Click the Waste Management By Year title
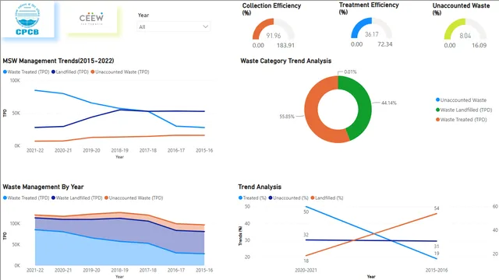This screenshot has width=499, height=280. point(44,187)
